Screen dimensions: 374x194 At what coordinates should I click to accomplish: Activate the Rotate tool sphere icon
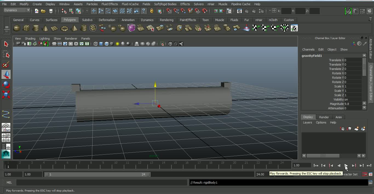(x=6, y=84)
